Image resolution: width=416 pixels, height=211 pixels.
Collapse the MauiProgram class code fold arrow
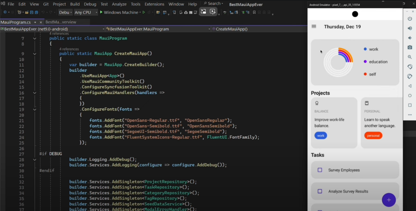point(35,38)
